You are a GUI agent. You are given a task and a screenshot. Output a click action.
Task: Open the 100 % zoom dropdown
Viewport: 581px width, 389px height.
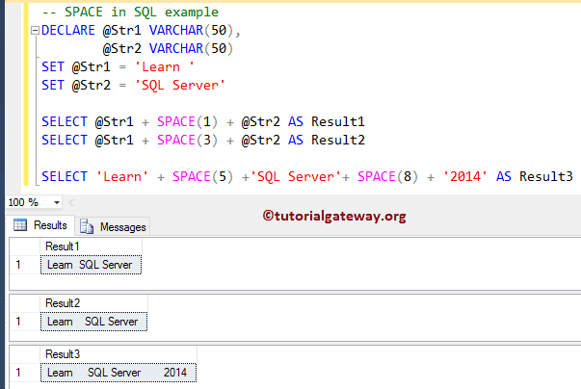point(56,202)
